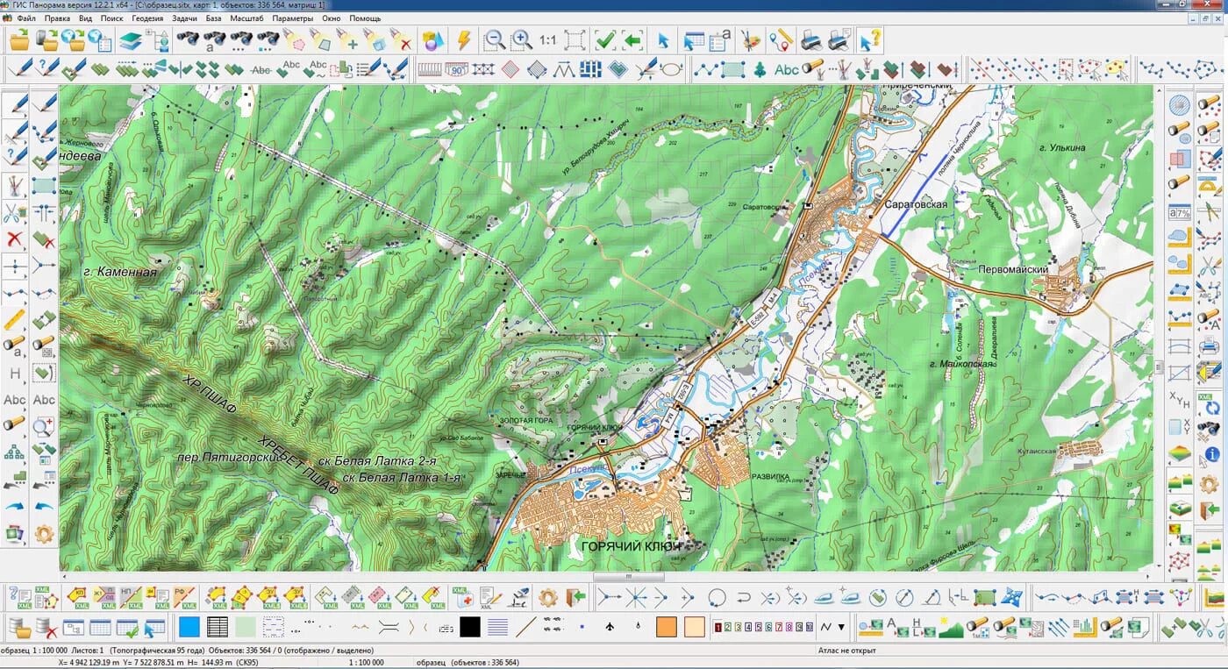Fit whole map using dashed frame icon

pos(575,40)
